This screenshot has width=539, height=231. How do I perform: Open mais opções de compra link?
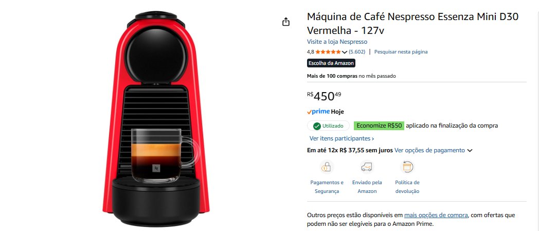pyautogui.click(x=436, y=215)
